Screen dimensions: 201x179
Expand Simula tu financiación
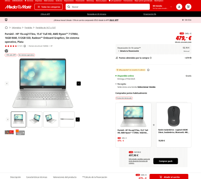tap(128, 51)
